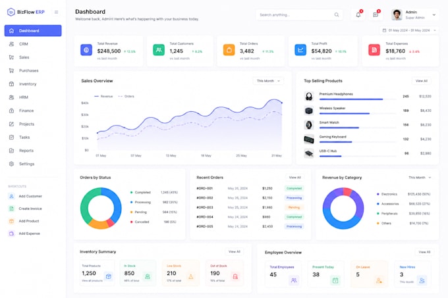This screenshot has height=298, width=448.
Task: Click the Orders by Status donut chart
Action: (101, 208)
